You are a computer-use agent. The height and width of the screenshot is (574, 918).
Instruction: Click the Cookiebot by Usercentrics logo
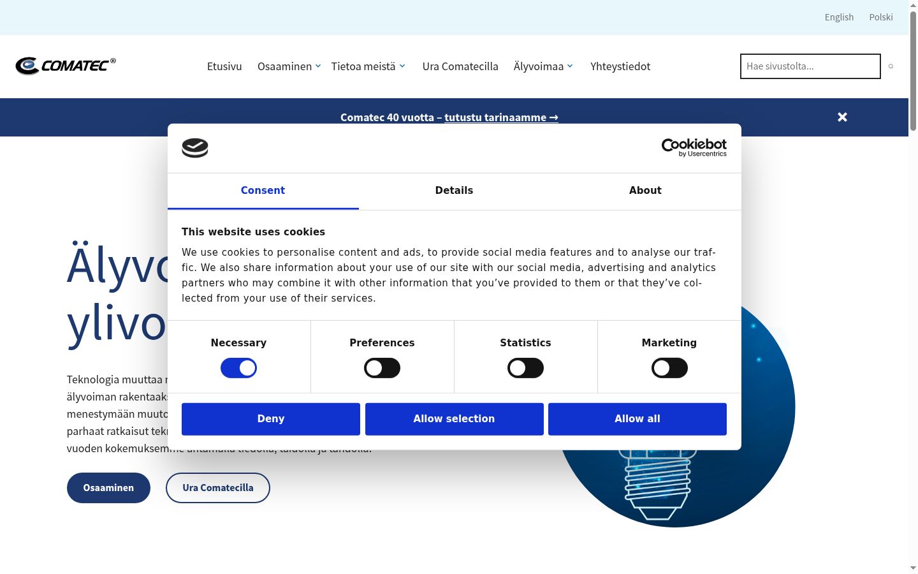694,147
